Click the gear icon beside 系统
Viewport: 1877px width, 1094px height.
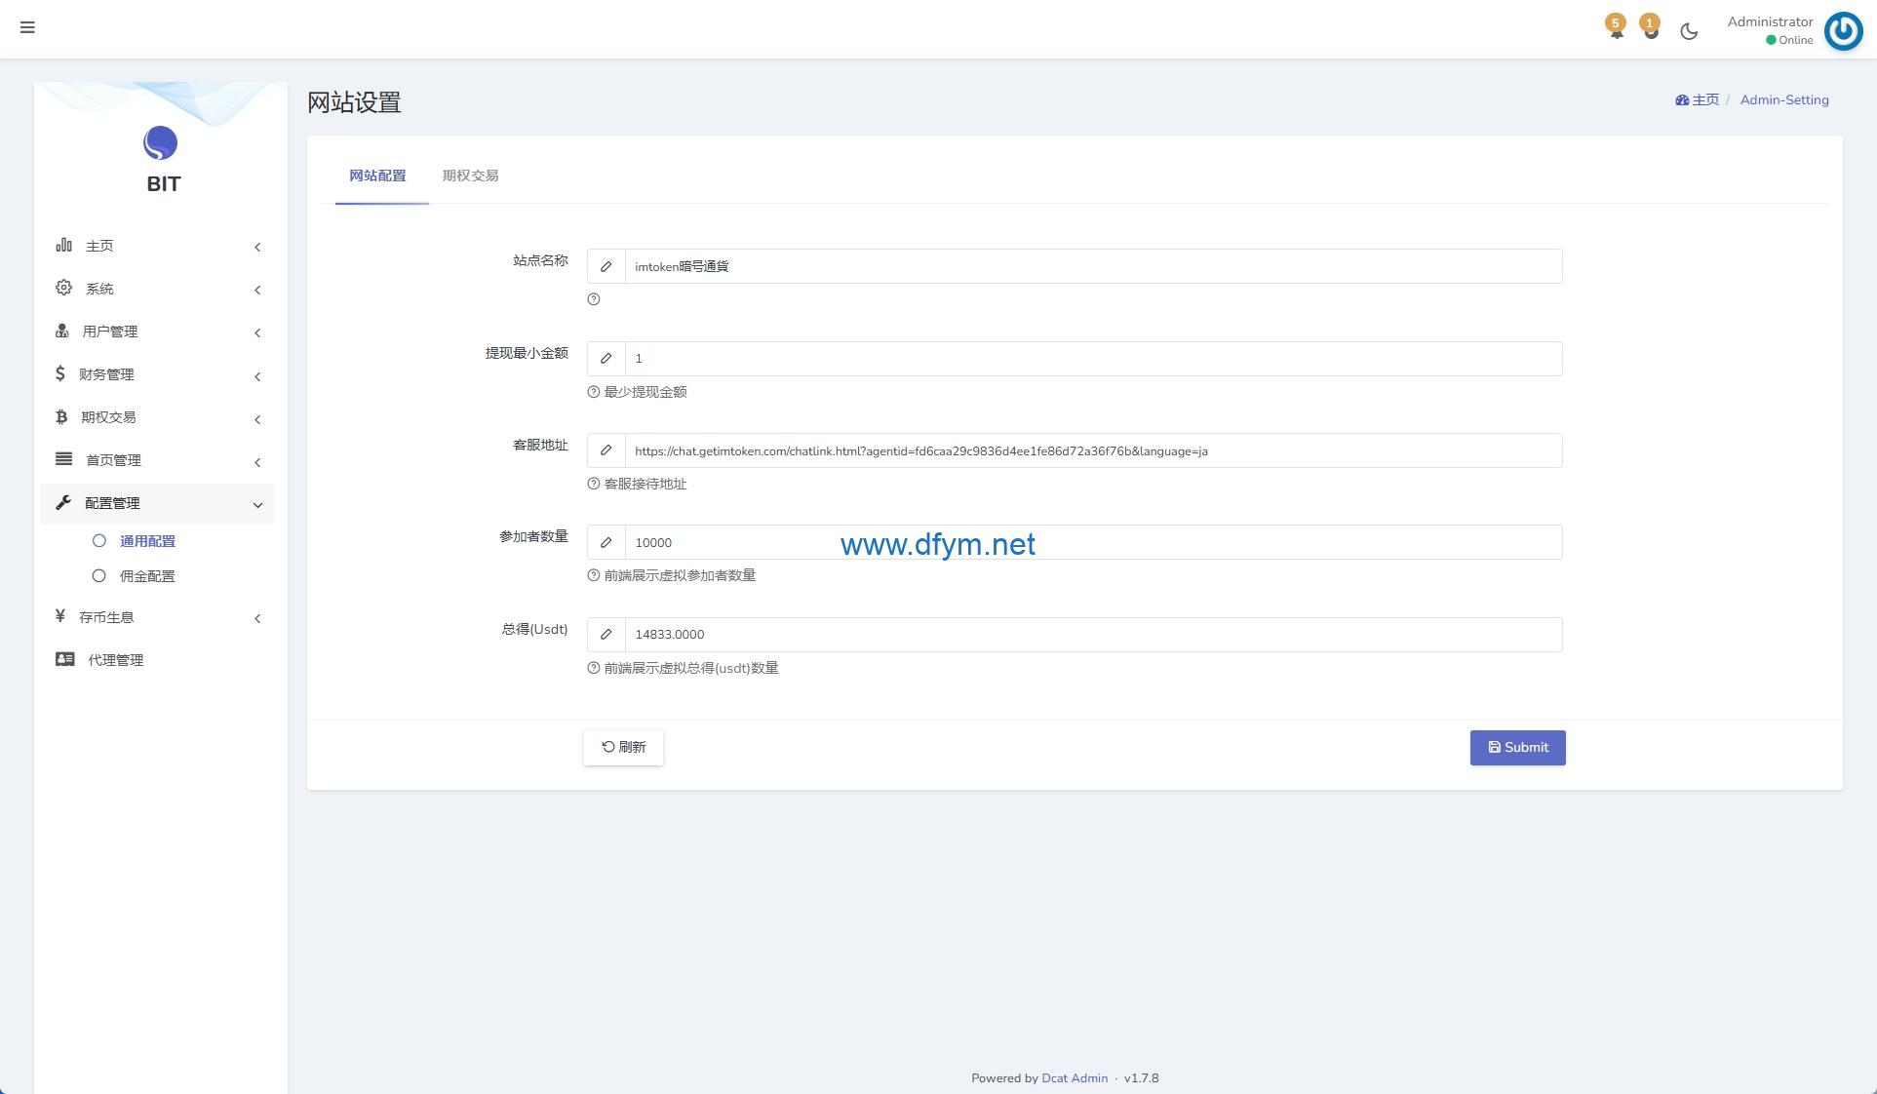[63, 288]
